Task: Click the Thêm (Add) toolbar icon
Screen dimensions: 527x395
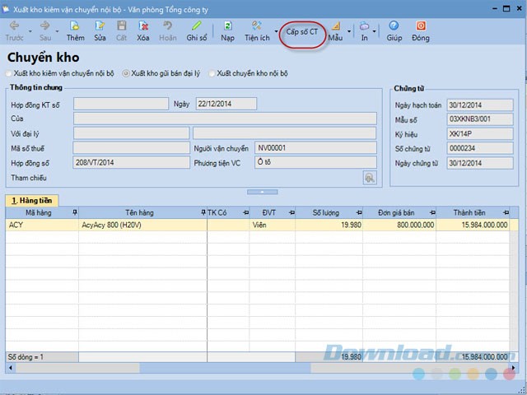Action: click(75, 30)
